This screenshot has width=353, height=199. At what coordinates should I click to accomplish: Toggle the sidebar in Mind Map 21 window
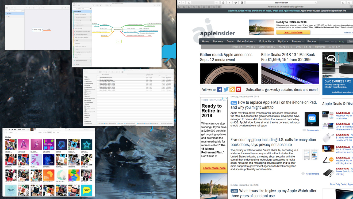click(7, 8)
